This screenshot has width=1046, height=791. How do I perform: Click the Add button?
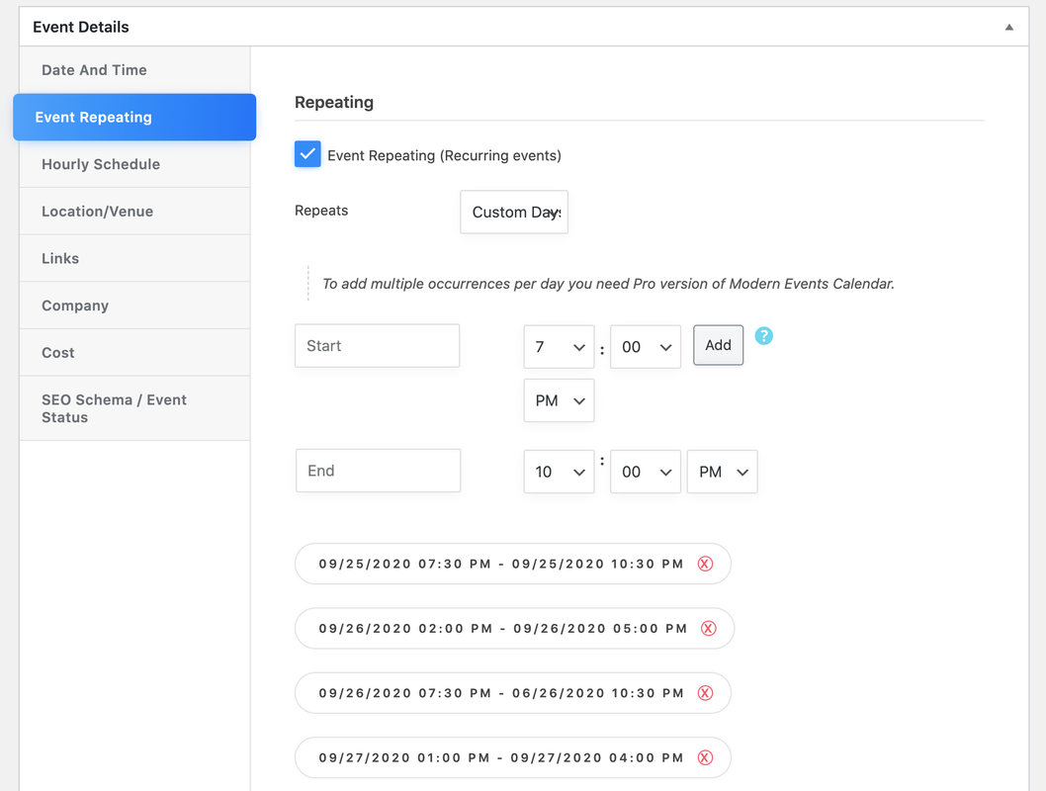click(x=719, y=345)
